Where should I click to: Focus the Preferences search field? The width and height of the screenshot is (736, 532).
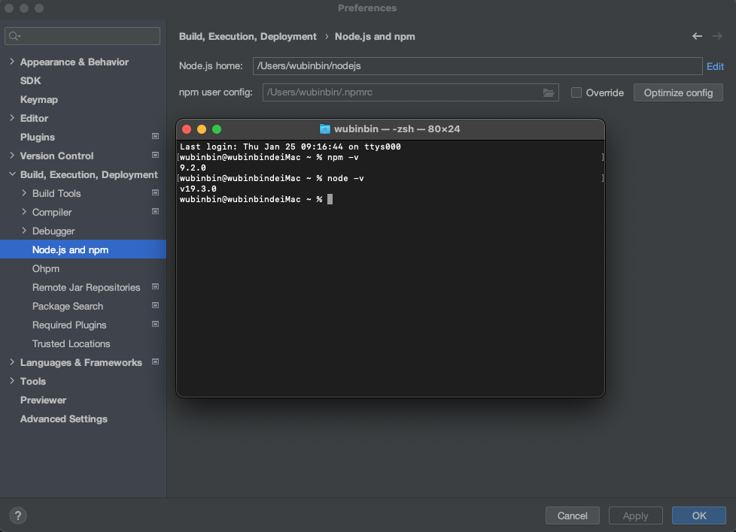point(82,36)
